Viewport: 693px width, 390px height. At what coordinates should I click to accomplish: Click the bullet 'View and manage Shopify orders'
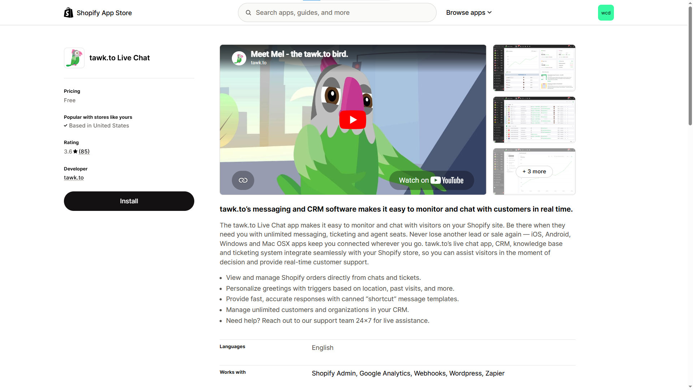click(323, 278)
